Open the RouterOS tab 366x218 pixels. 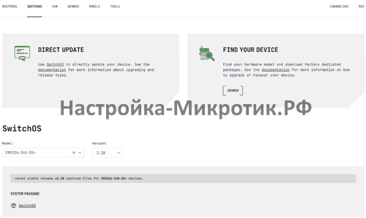click(x=9, y=7)
